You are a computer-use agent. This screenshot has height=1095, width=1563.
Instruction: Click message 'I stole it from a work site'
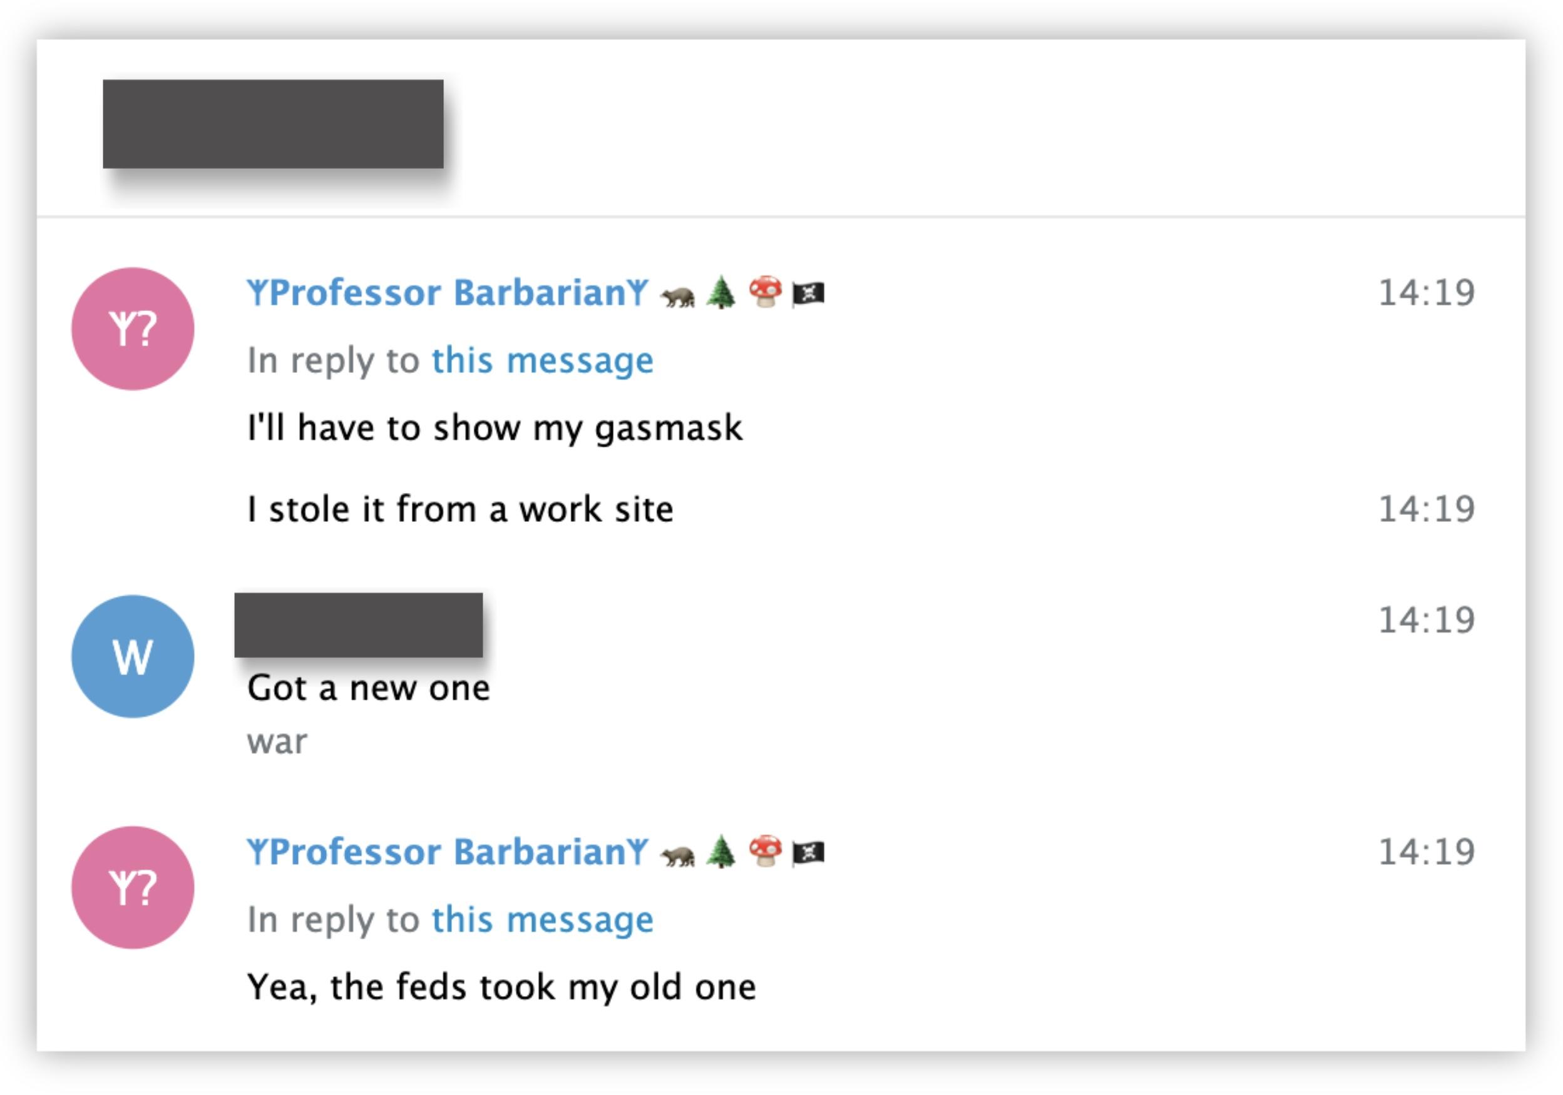460,509
